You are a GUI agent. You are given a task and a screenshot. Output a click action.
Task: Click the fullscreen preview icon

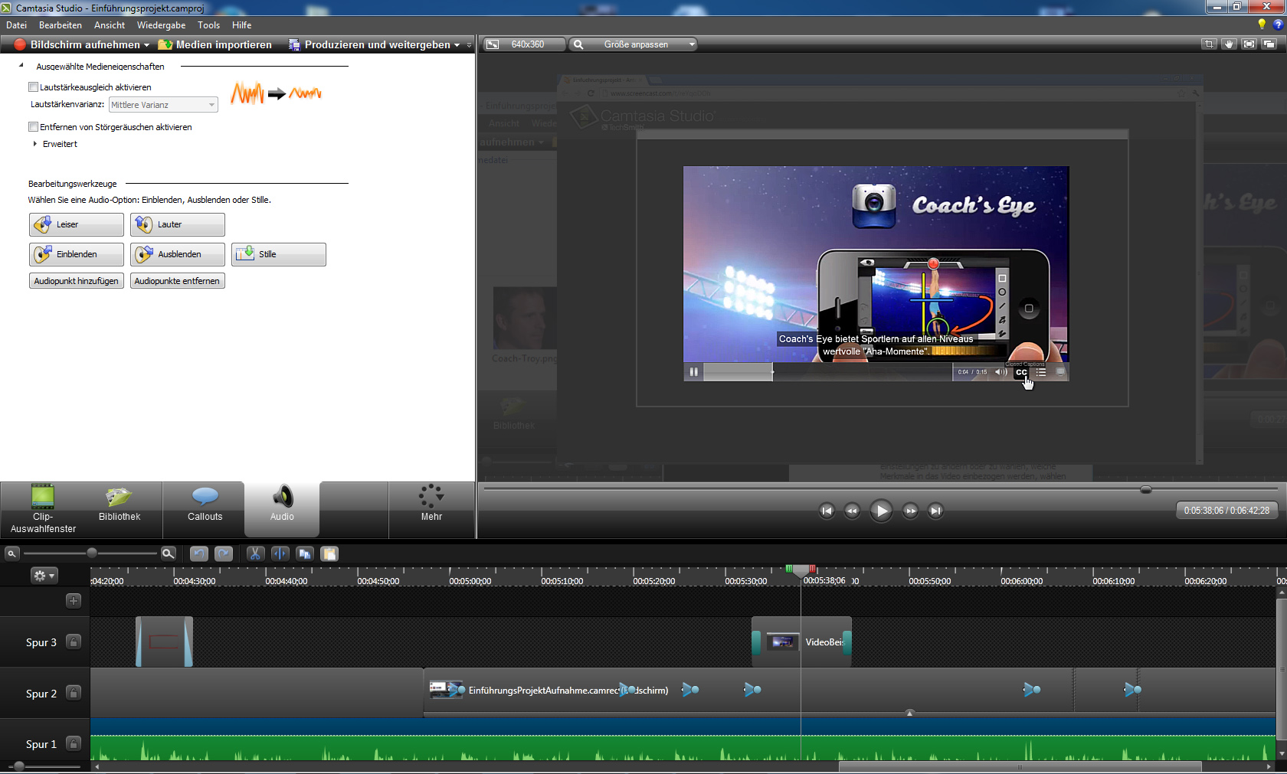tap(1249, 44)
